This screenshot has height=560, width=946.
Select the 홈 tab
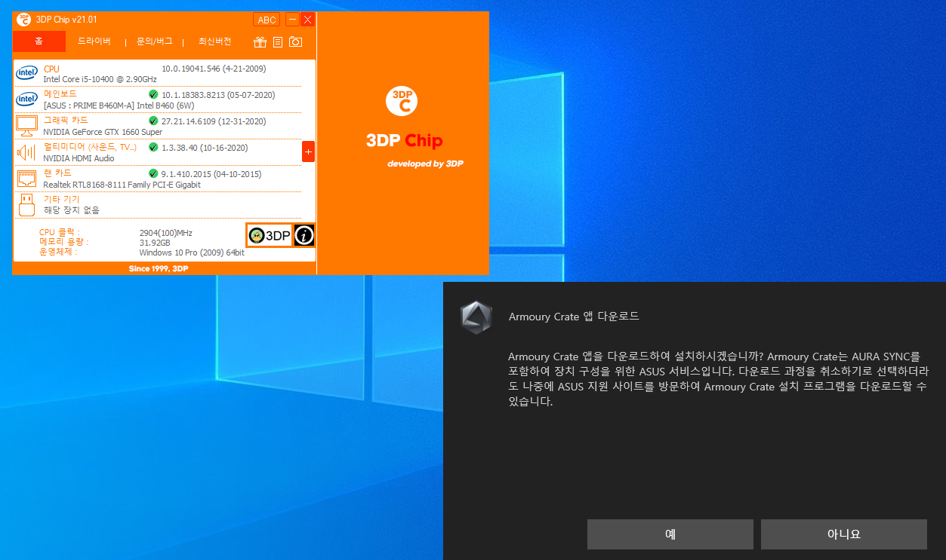click(39, 41)
